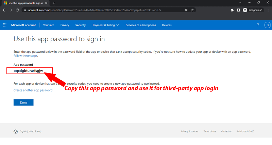
Task: Open the Your info tab
Action: [49, 25]
